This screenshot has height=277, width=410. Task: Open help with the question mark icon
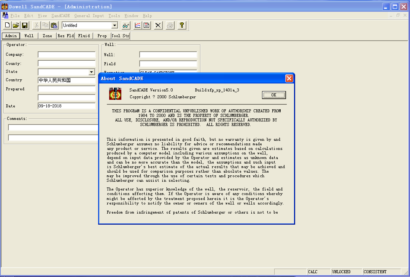tap(182, 25)
